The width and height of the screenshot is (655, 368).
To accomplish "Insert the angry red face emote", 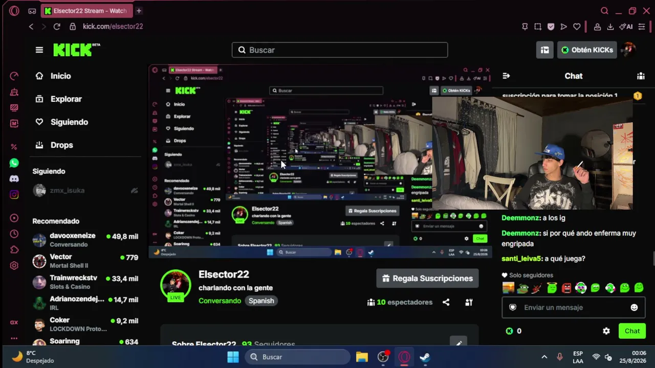I will tap(566, 288).
